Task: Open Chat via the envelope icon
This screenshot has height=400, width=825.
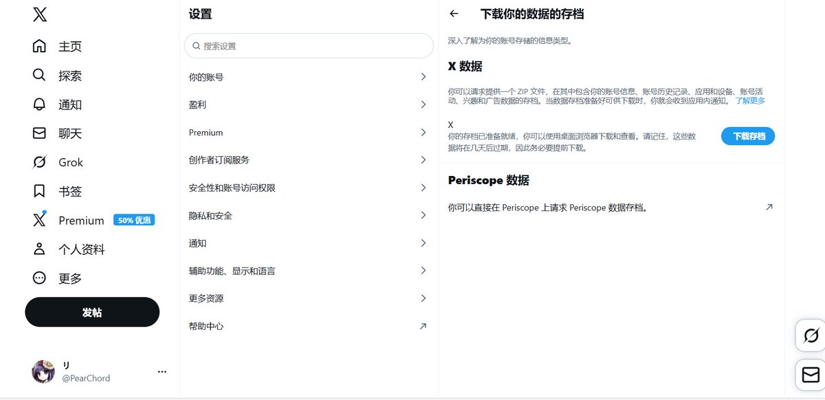Action: (x=39, y=133)
